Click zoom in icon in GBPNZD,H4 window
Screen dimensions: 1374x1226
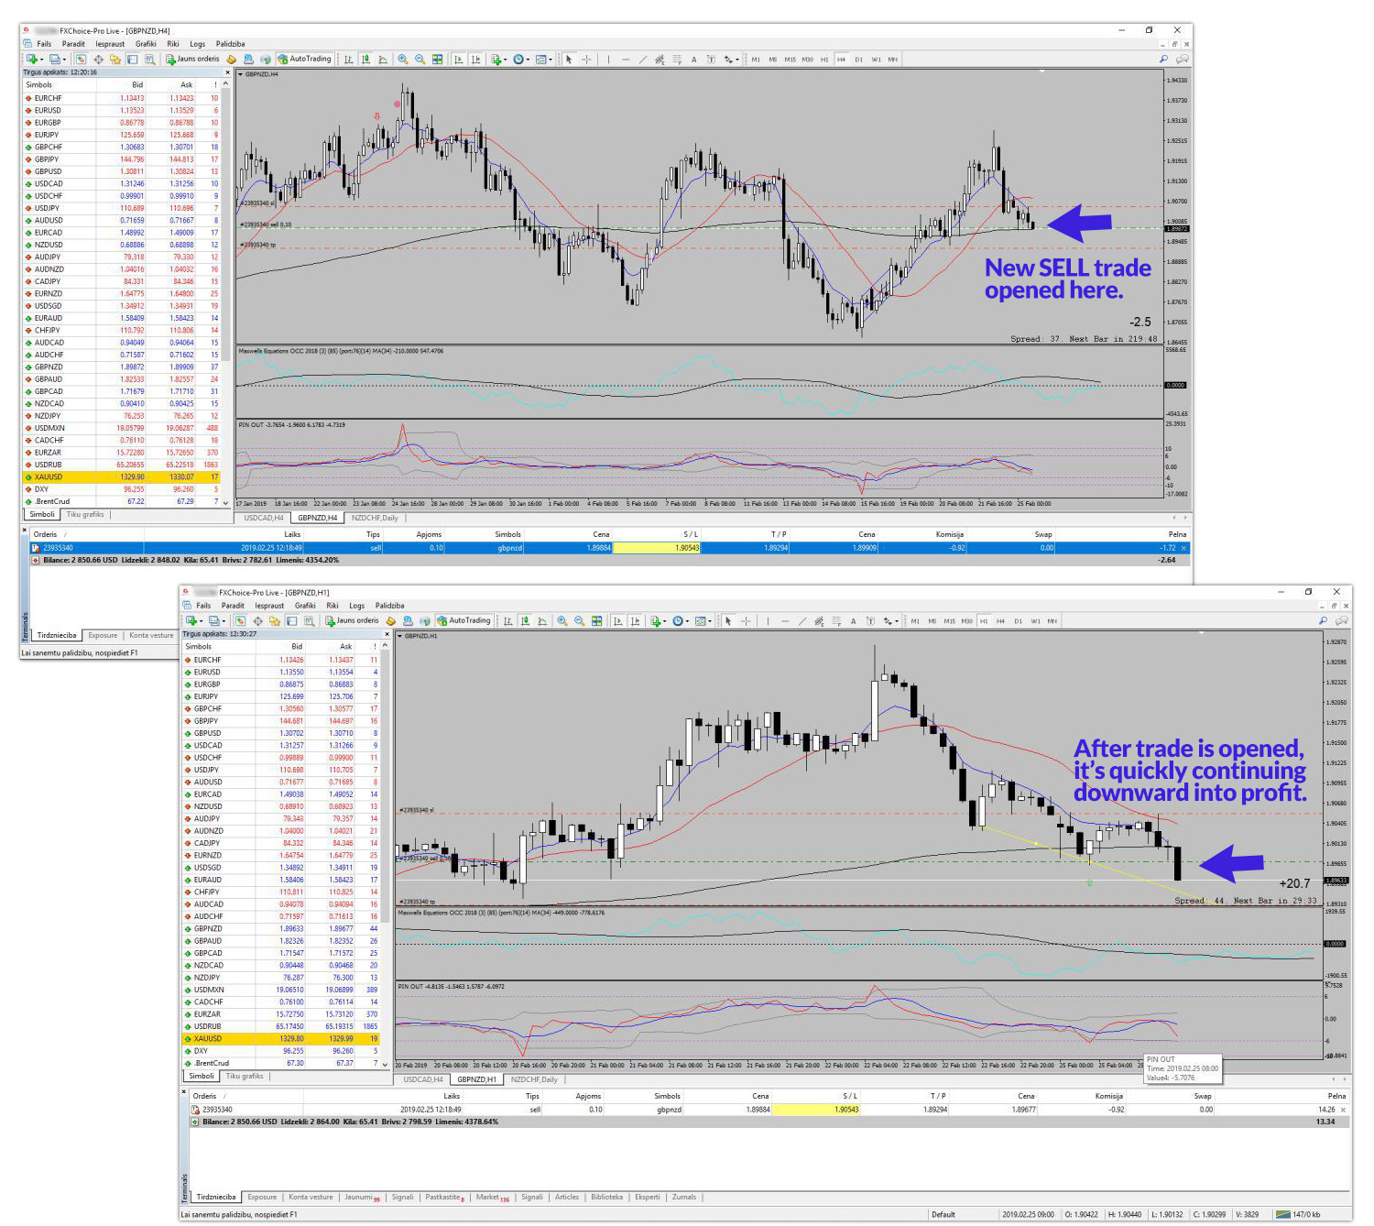[x=402, y=60]
